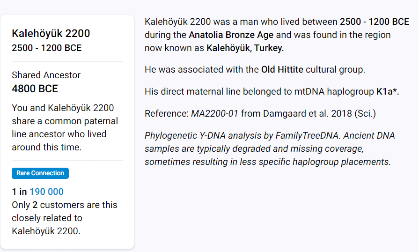The image size is (419, 252).
Task: Click the K1a* mtDNA haplogroup
Action: click(387, 92)
